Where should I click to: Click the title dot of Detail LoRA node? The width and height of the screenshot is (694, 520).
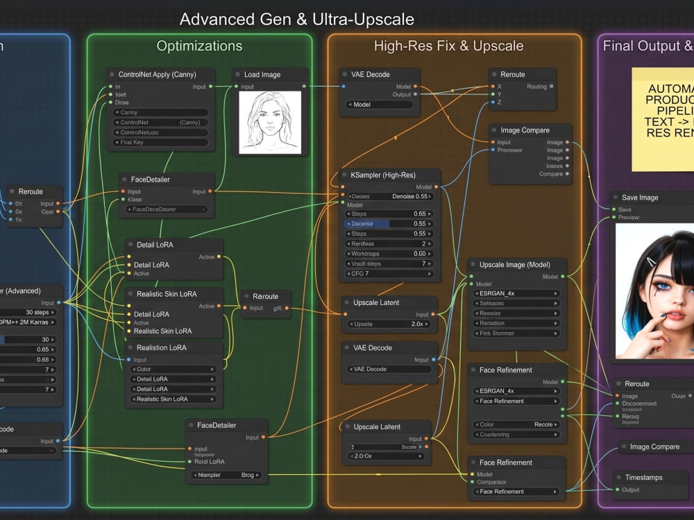coord(130,245)
